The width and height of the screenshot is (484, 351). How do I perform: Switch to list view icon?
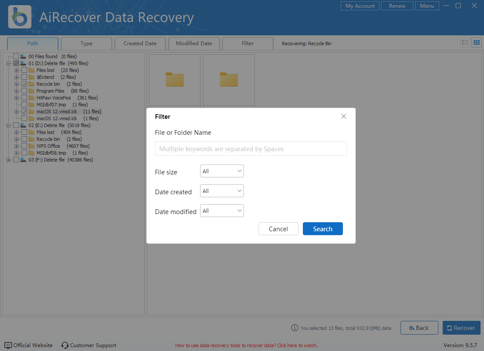(x=465, y=43)
